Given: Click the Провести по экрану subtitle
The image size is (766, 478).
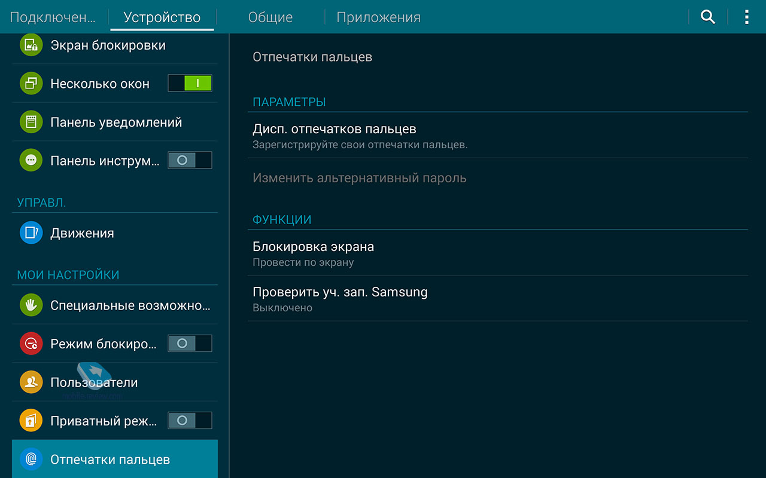Looking at the screenshot, I should (x=303, y=262).
